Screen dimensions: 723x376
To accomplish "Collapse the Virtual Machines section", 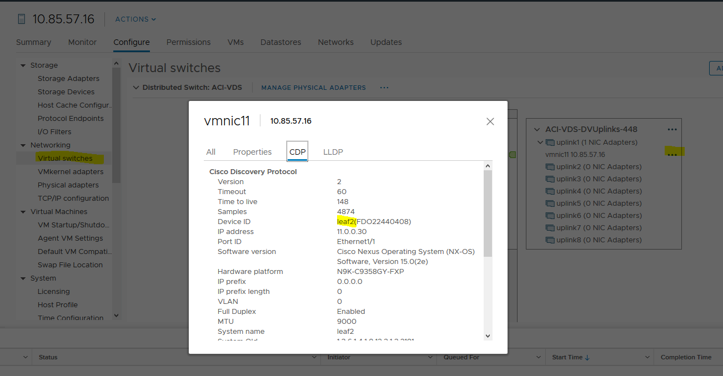I will pyautogui.click(x=23, y=211).
